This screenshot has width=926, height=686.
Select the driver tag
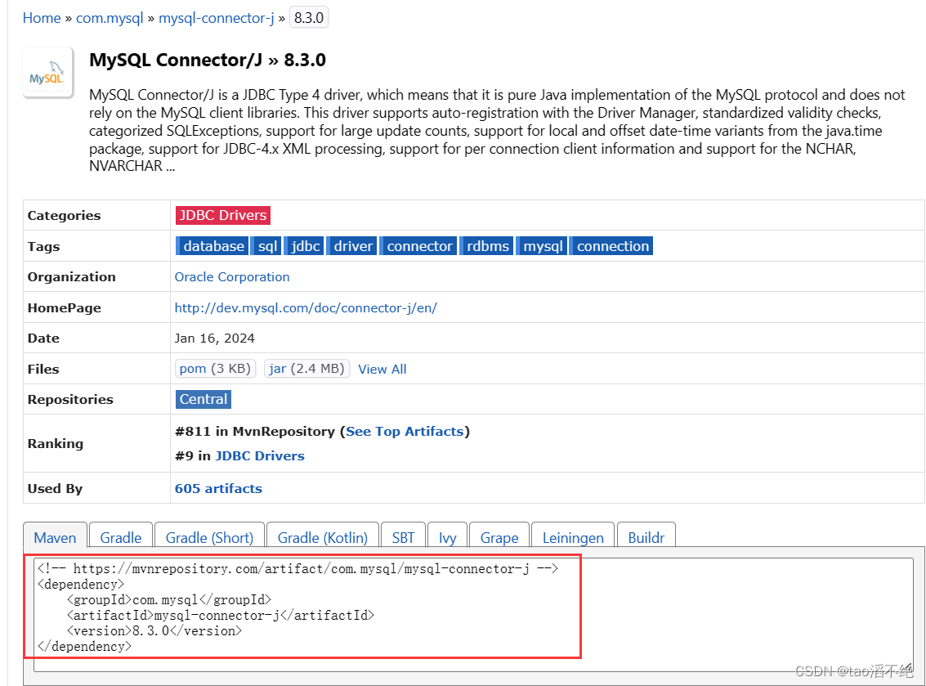pyautogui.click(x=352, y=246)
